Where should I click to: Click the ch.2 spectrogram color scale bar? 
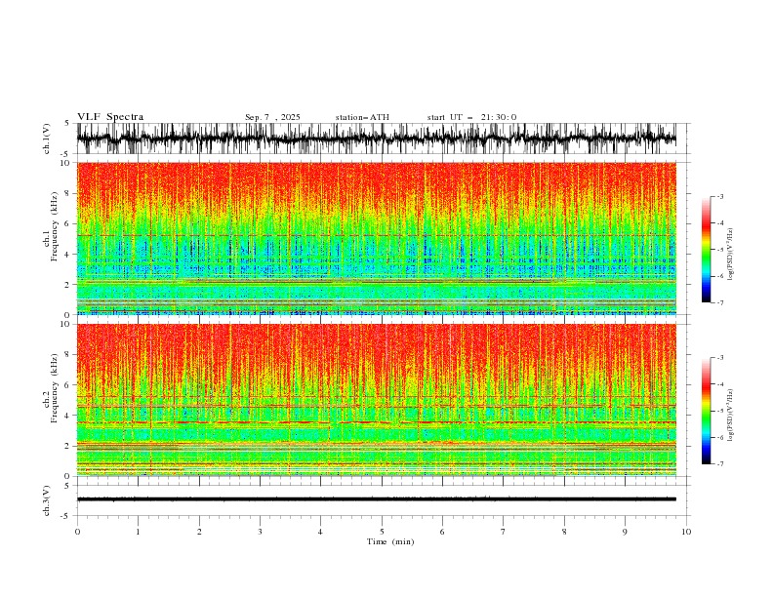point(706,411)
